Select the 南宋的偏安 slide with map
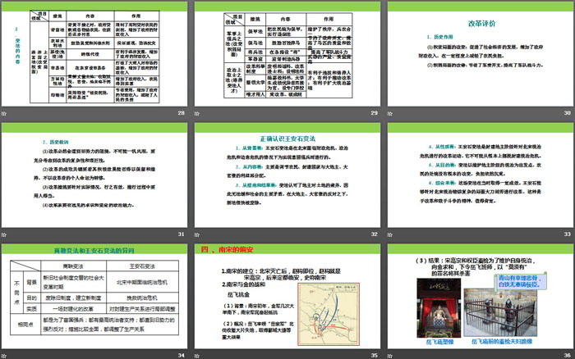The height and width of the screenshot is (359, 575). [287, 295]
